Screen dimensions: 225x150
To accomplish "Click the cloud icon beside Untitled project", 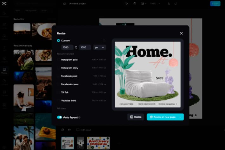I will point(65,3).
